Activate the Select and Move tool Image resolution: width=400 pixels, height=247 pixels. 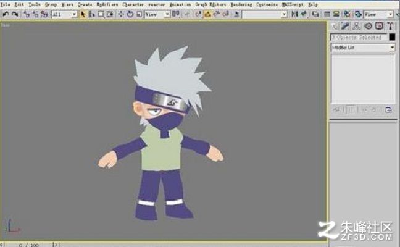(x=121, y=14)
